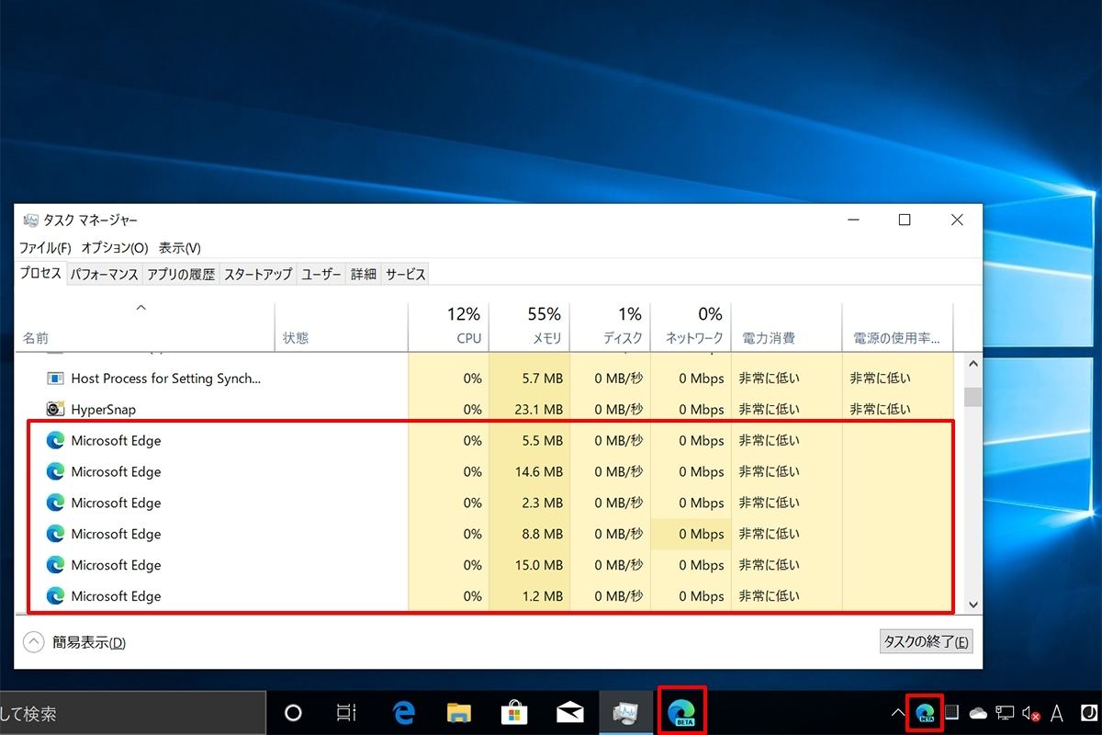Click the 1.2 MB memory cell
This screenshot has width=1102, height=735.
click(530, 597)
